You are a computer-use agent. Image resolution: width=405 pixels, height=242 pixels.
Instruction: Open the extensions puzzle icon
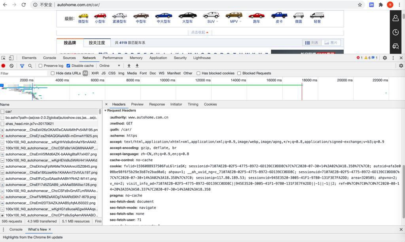point(381,5)
